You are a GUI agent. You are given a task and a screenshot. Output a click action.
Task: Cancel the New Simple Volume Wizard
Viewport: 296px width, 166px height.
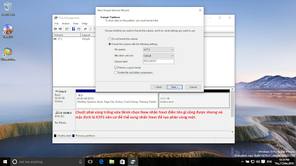[193, 87]
